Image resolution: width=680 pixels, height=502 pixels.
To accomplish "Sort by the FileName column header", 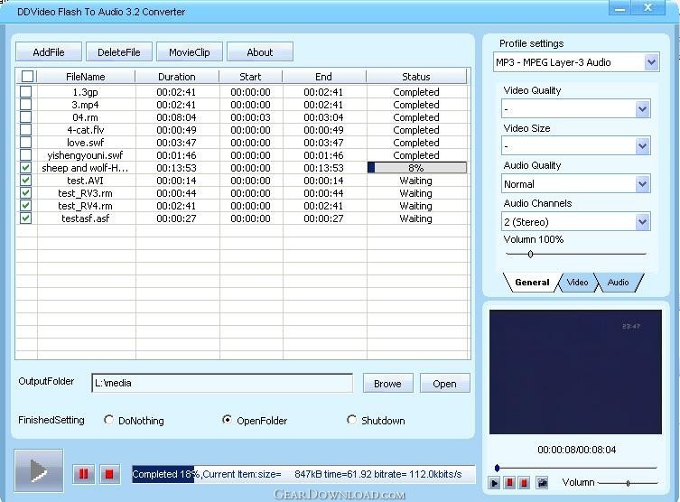I will click(86, 77).
